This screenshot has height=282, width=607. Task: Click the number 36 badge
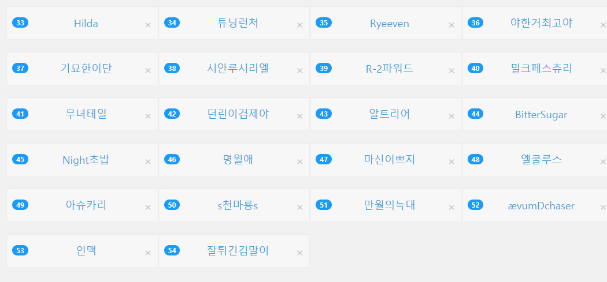tap(475, 23)
